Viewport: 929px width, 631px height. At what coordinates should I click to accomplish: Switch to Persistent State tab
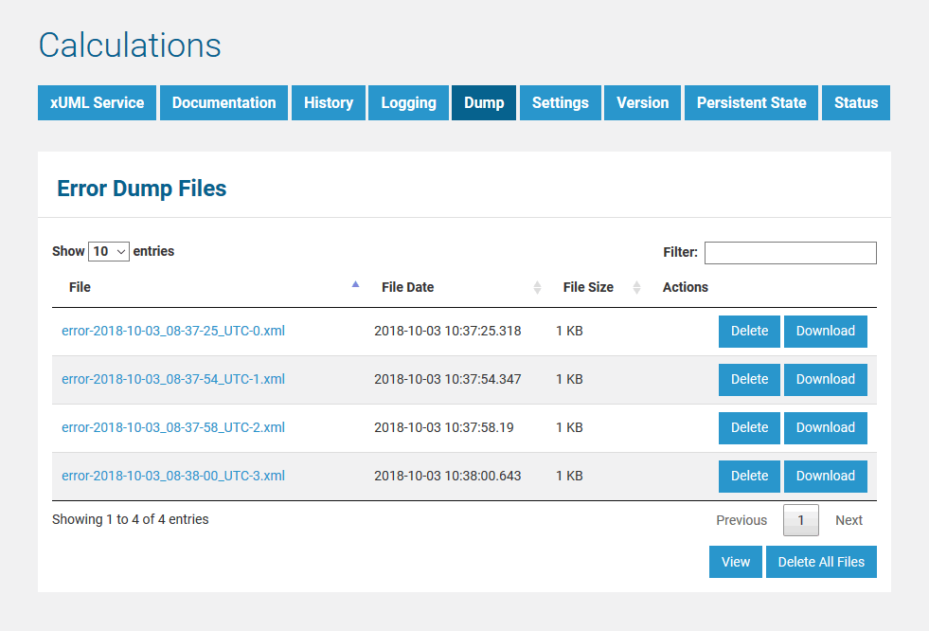751,103
